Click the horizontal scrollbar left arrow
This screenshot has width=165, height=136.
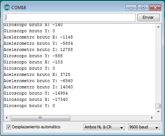7,118
